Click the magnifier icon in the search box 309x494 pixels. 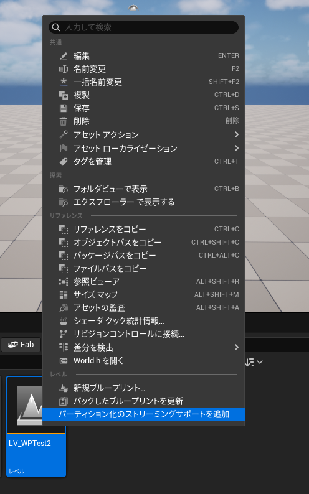56,27
